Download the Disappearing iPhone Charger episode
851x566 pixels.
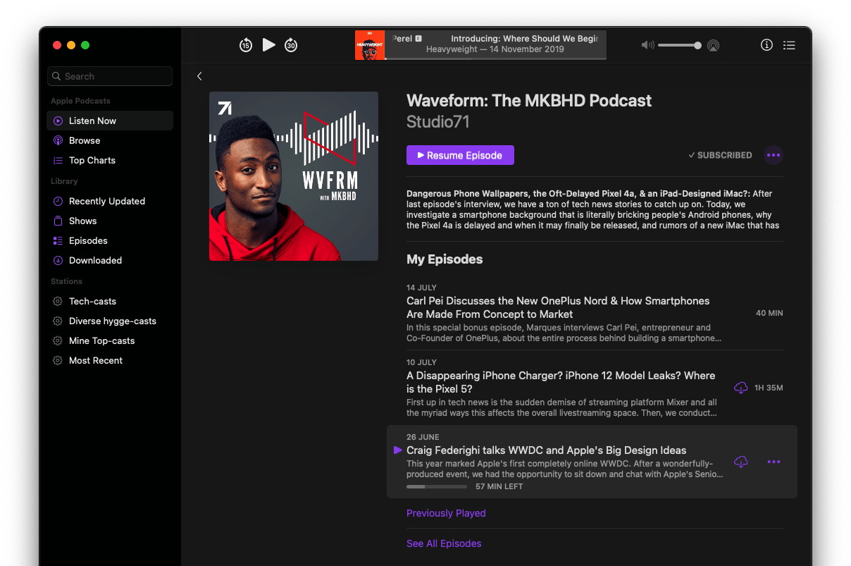740,388
